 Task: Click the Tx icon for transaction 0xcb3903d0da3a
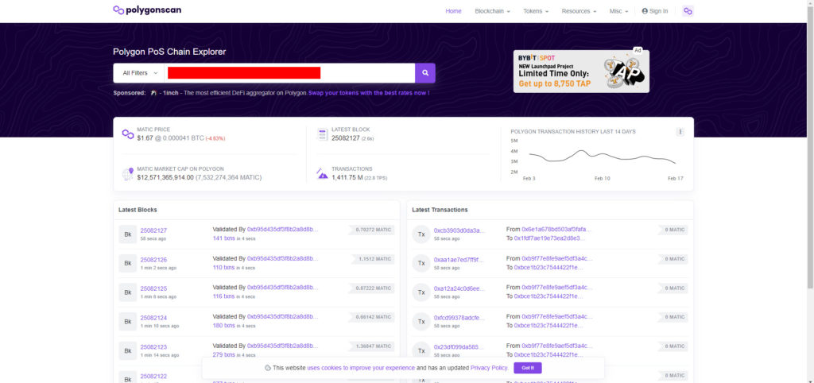pos(421,234)
